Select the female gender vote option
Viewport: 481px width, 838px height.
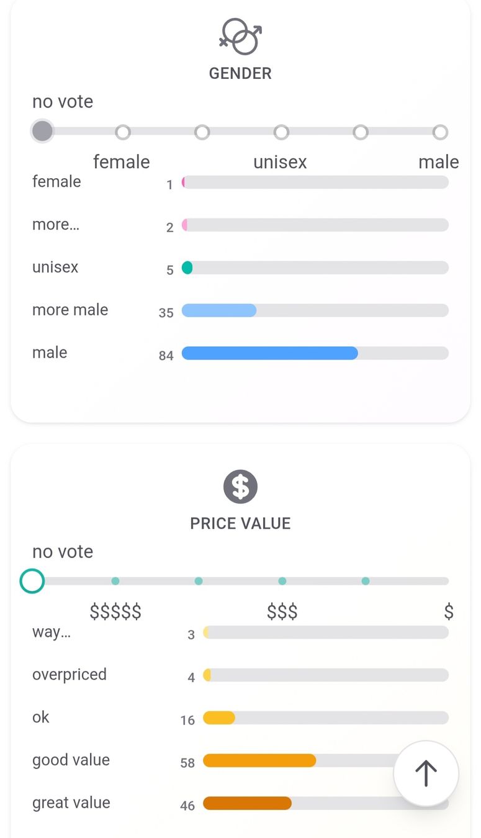123,132
